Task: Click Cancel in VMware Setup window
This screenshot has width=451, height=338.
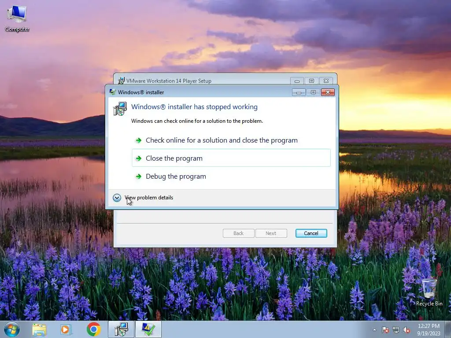Action: 311,233
